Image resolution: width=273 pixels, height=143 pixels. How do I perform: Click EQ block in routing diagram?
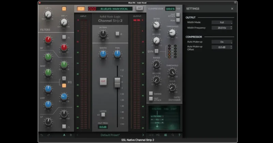click(157, 120)
